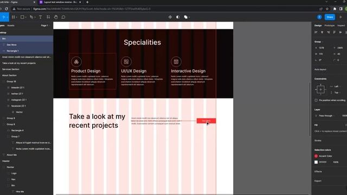This screenshot has height=195, width=347.
Task: Select the Move tool in toolbar
Action: coord(4,17)
